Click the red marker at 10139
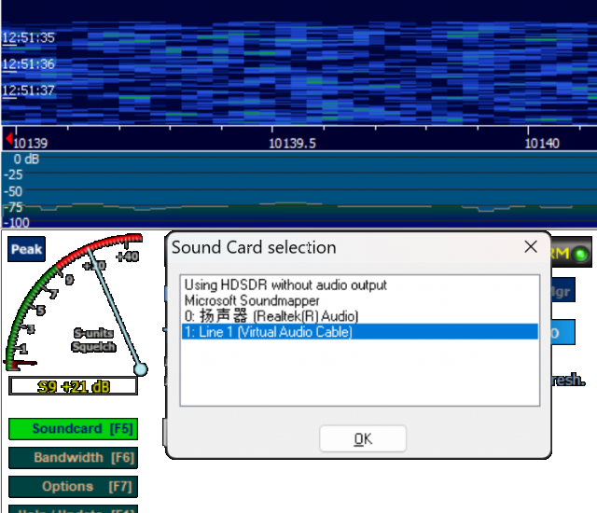This screenshot has width=597, height=513. (x=8, y=139)
